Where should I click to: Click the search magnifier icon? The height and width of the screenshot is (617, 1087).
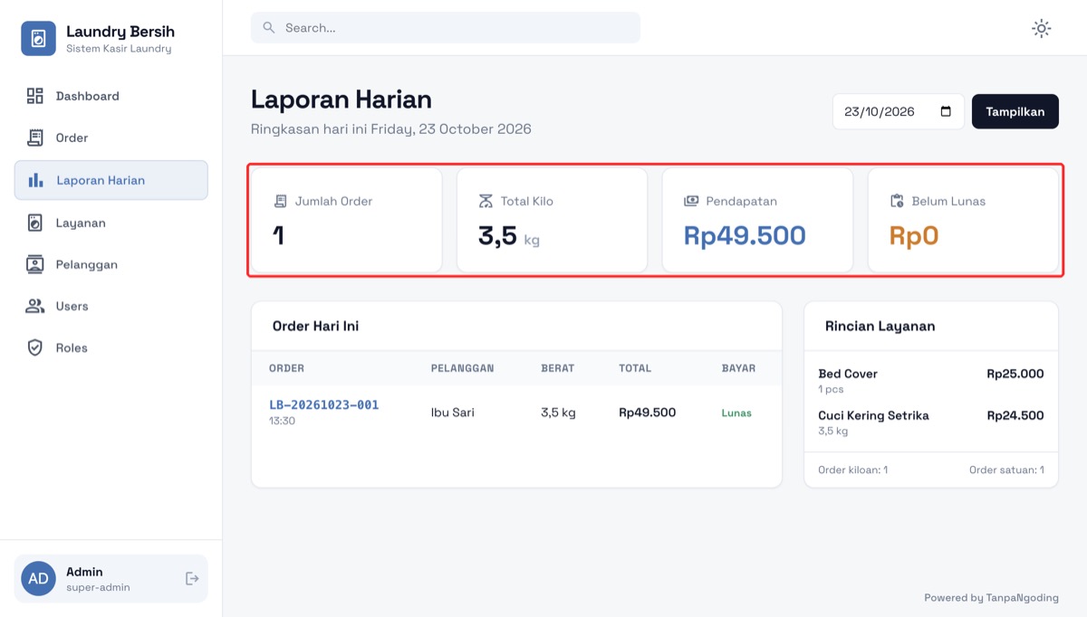(269, 28)
